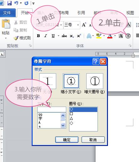Toggle Bold formatting
Screen dimensions: 139x162
click(x=38, y=36)
